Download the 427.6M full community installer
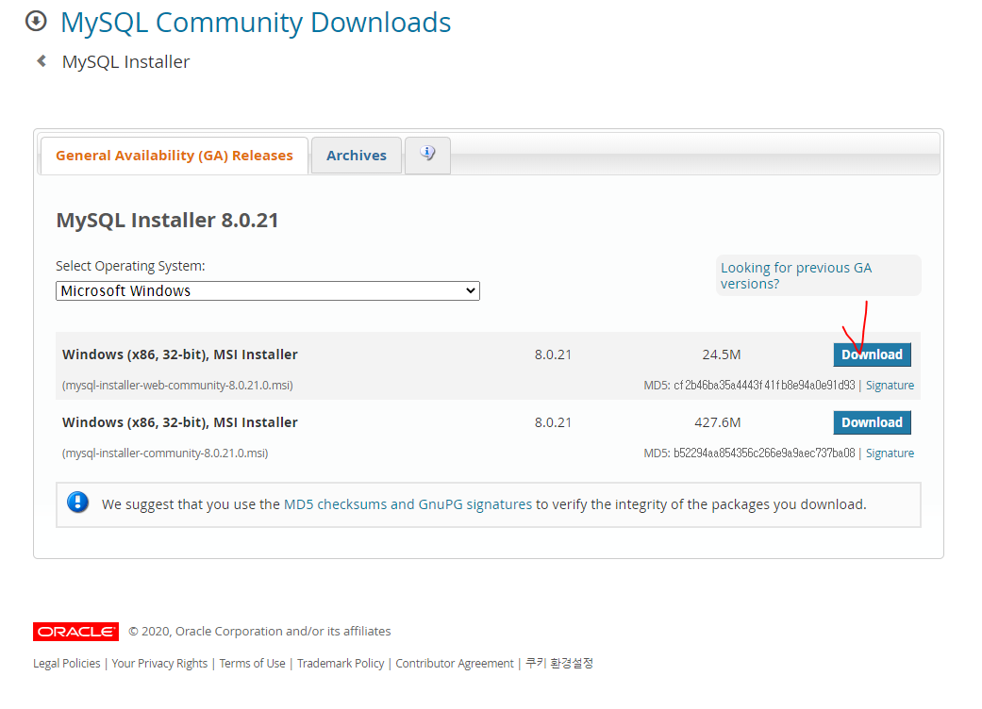 coord(872,422)
